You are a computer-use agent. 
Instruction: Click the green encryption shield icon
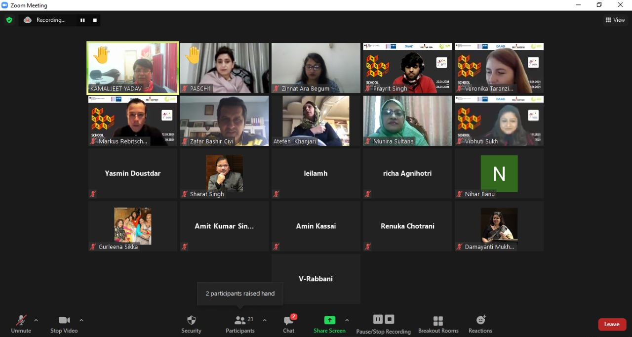(x=9, y=20)
